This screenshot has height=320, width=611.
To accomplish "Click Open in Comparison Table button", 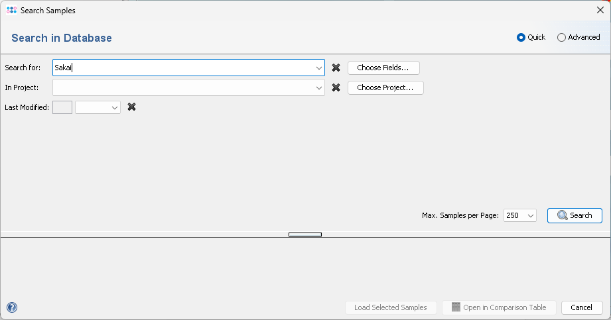I will coord(499,307).
